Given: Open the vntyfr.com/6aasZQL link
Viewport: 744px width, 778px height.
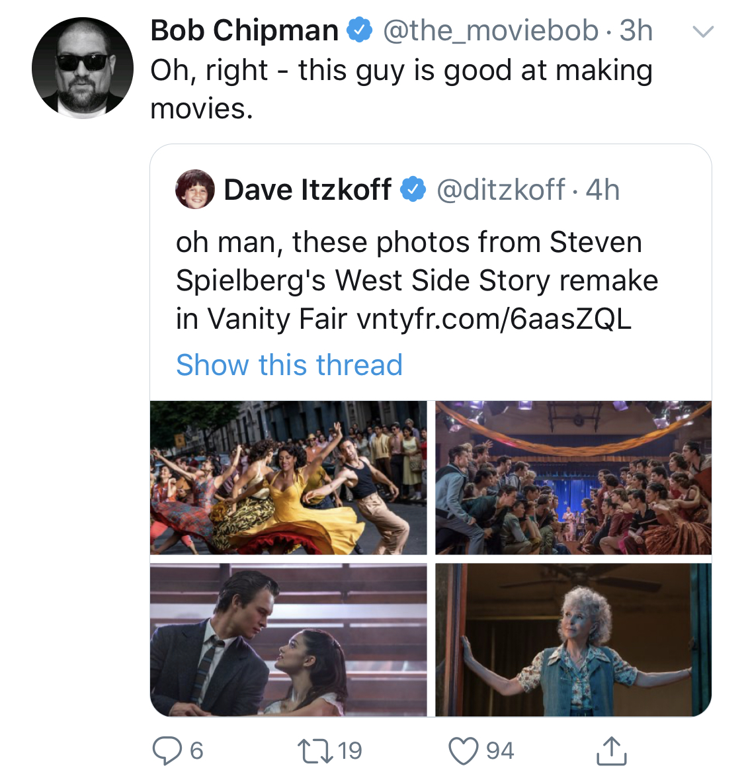Looking at the screenshot, I should click(494, 318).
